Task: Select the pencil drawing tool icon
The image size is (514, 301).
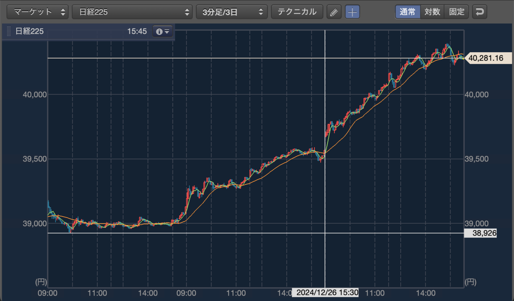Action: 334,12
